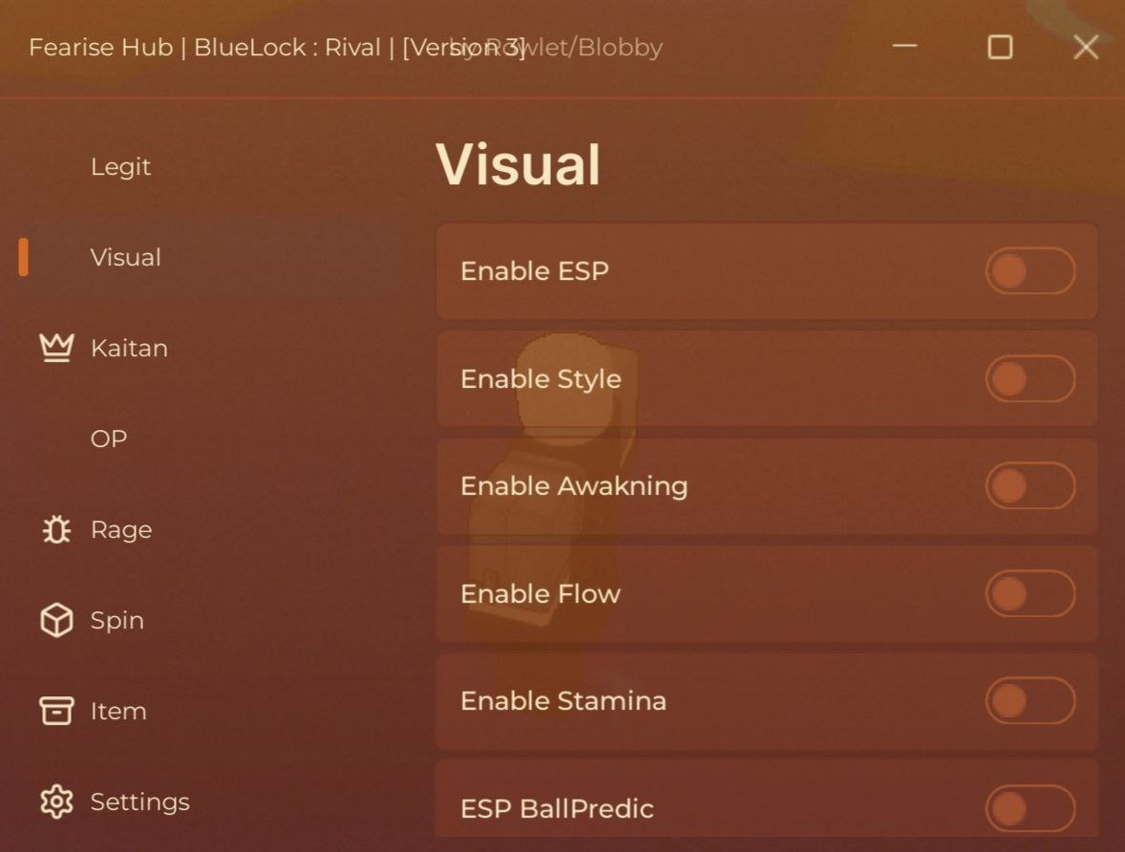Click the Kaitan crown icon
1125x852 pixels.
pos(56,348)
